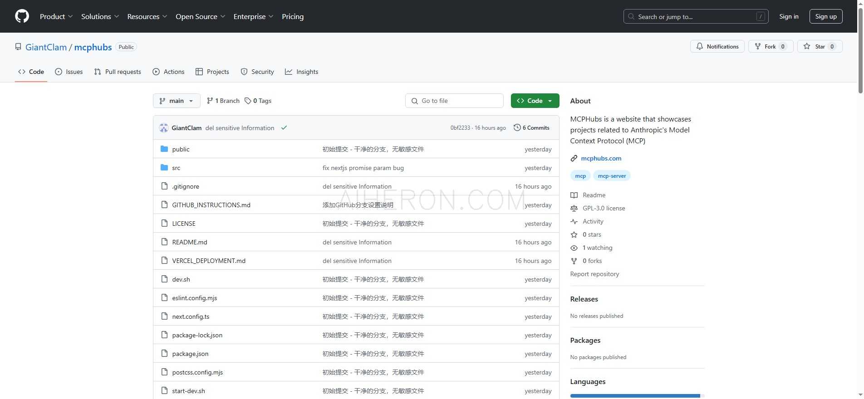
Task: Click the Activity pulse icon
Action: [x=574, y=221]
